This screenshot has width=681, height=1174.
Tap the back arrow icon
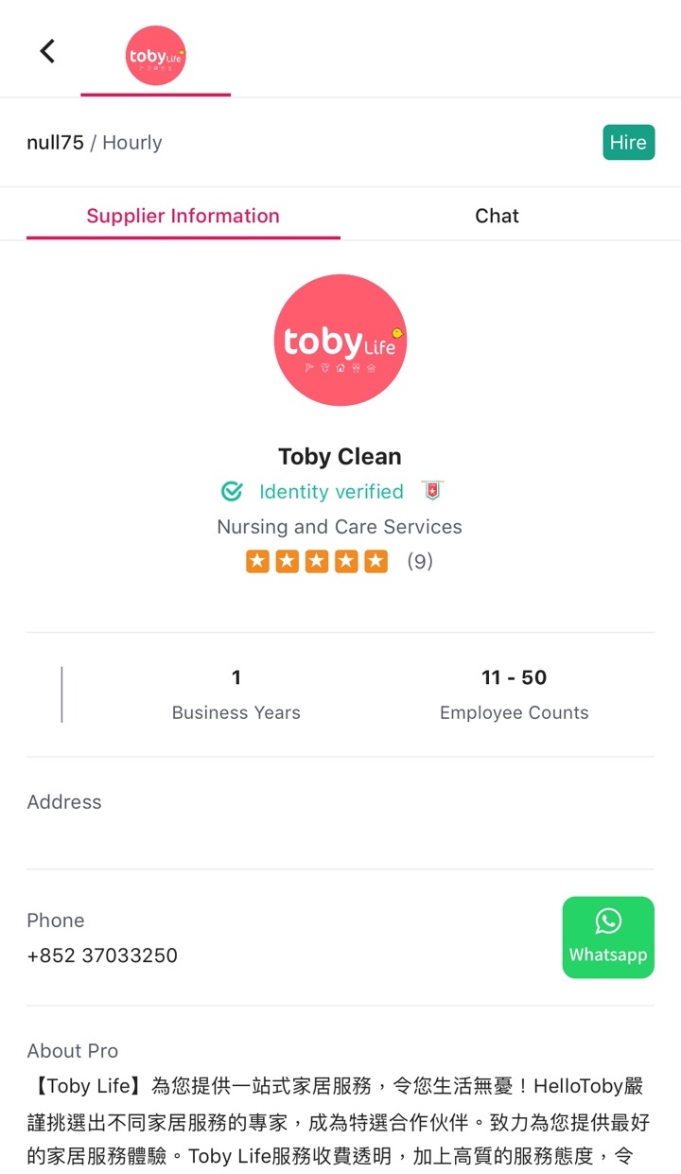click(47, 51)
